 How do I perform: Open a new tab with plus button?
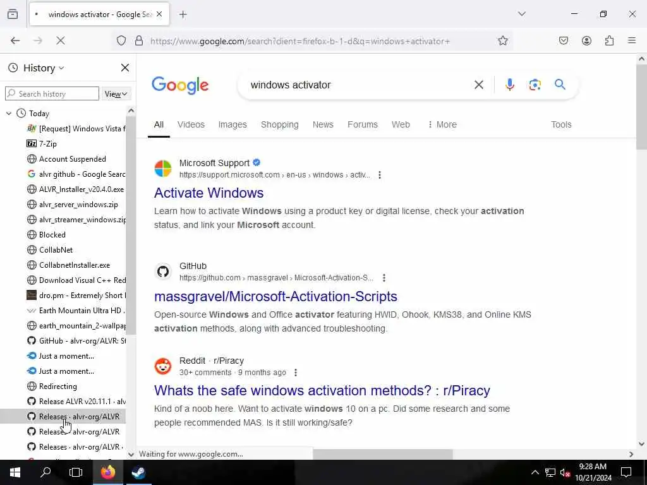pyautogui.click(x=183, y=15)
